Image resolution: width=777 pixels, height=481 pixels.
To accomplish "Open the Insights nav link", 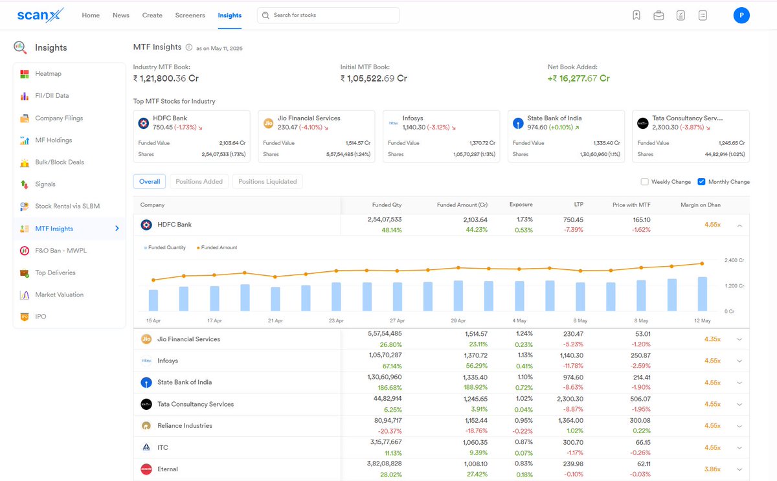I will [x=230, y=16].
